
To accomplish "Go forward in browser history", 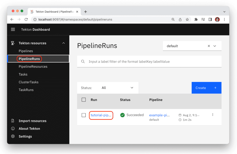I will [19, 19].
